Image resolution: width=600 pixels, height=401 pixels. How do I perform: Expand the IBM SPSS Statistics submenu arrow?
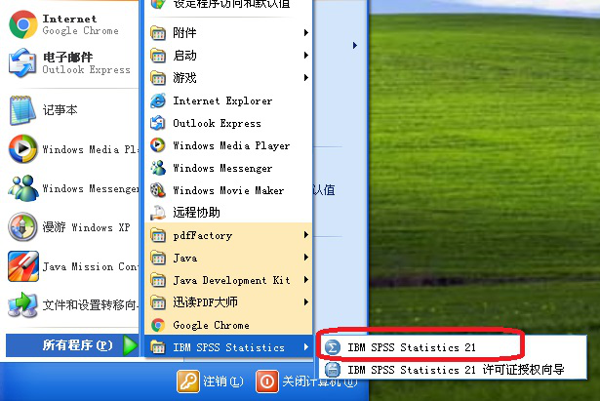pyautogui.click(x=306, y=347)
